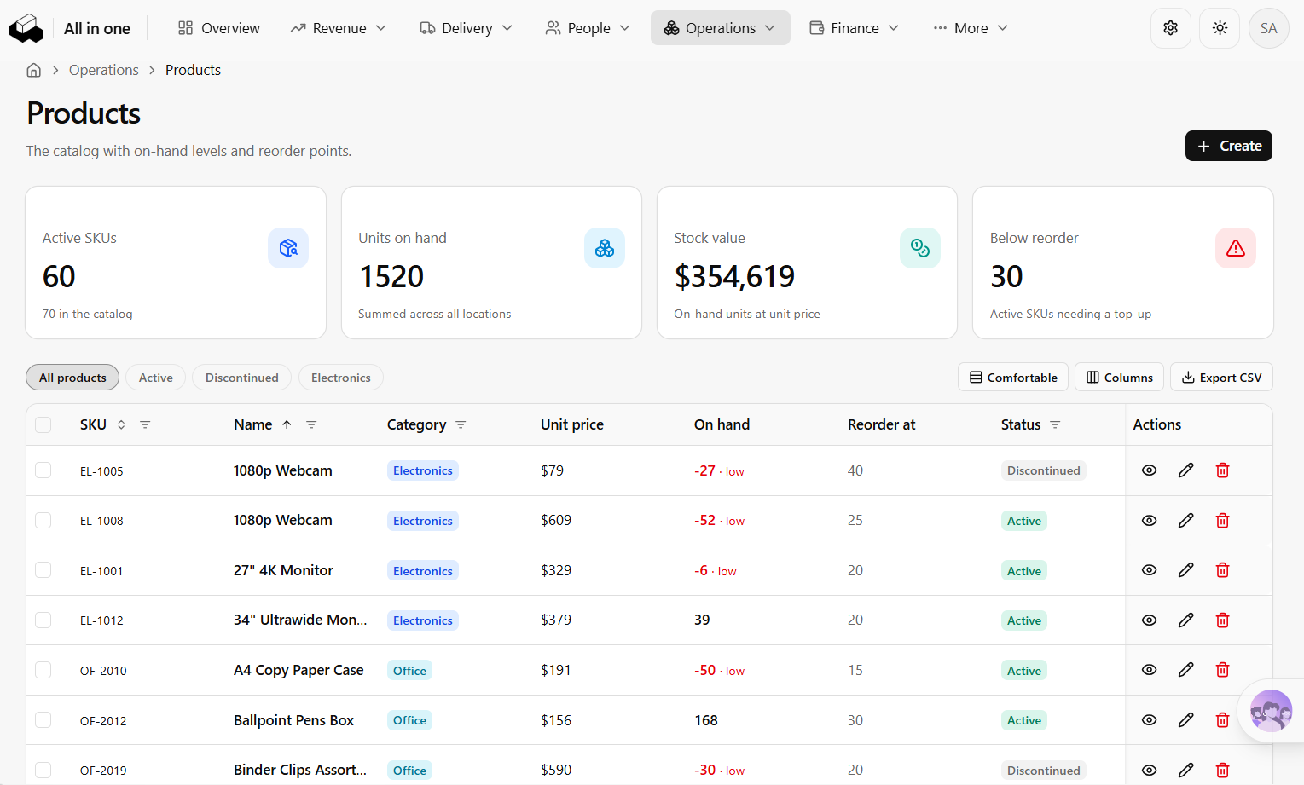Image resolution: width=1304 pixels, height=785 pixels.
Task: Check the EL-1008 row checkbox
Action: (43, 520)
